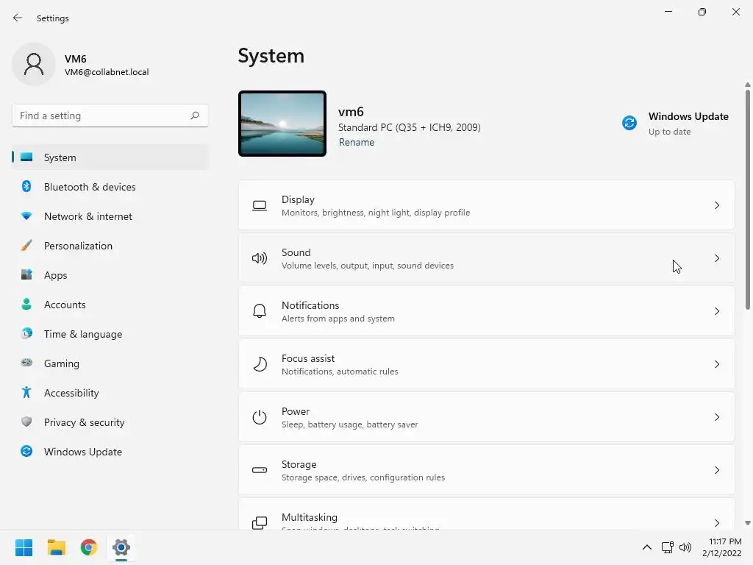The height and width of the screenshot is (565, 753).
Task: Open File Explorer from taskbar
Action: point(56,547)
